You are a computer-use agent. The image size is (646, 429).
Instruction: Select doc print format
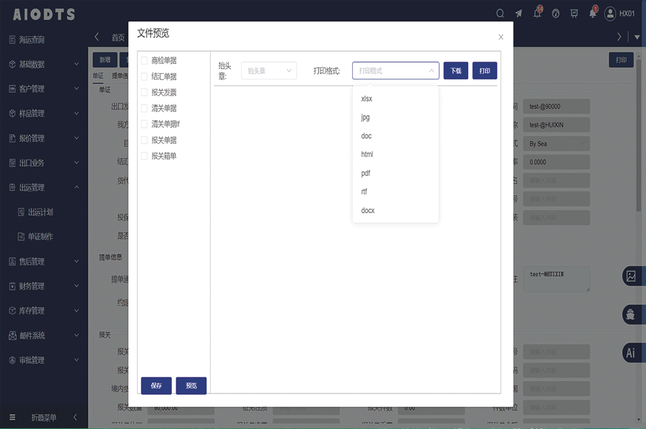(x=395, y=136)
